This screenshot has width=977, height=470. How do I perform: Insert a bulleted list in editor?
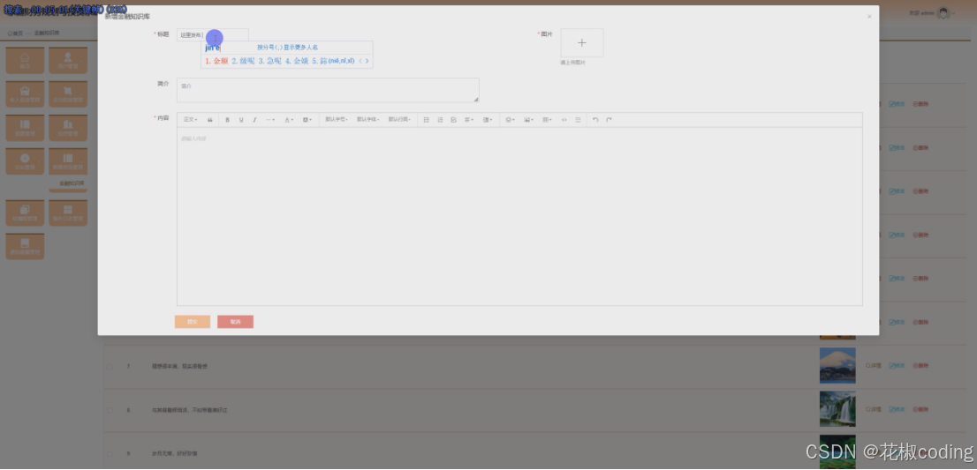426,120
